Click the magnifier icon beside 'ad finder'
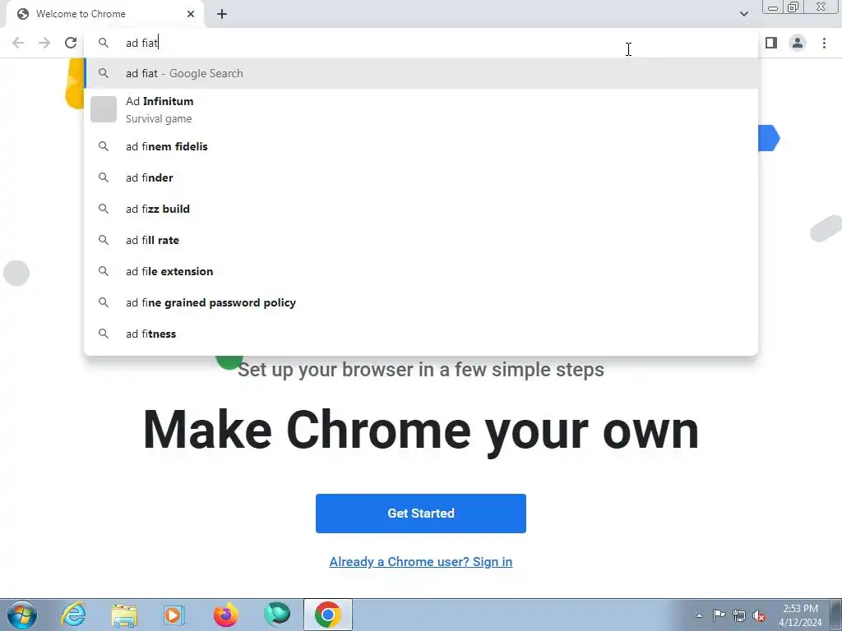This screenshot has height=631, width=842. point(103,177)
